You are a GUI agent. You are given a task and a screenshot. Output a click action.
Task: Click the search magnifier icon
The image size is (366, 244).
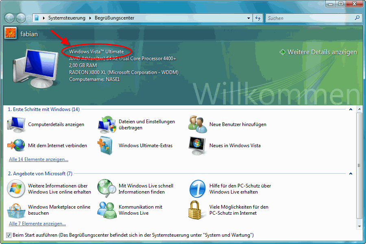click(x=357, y=18)
